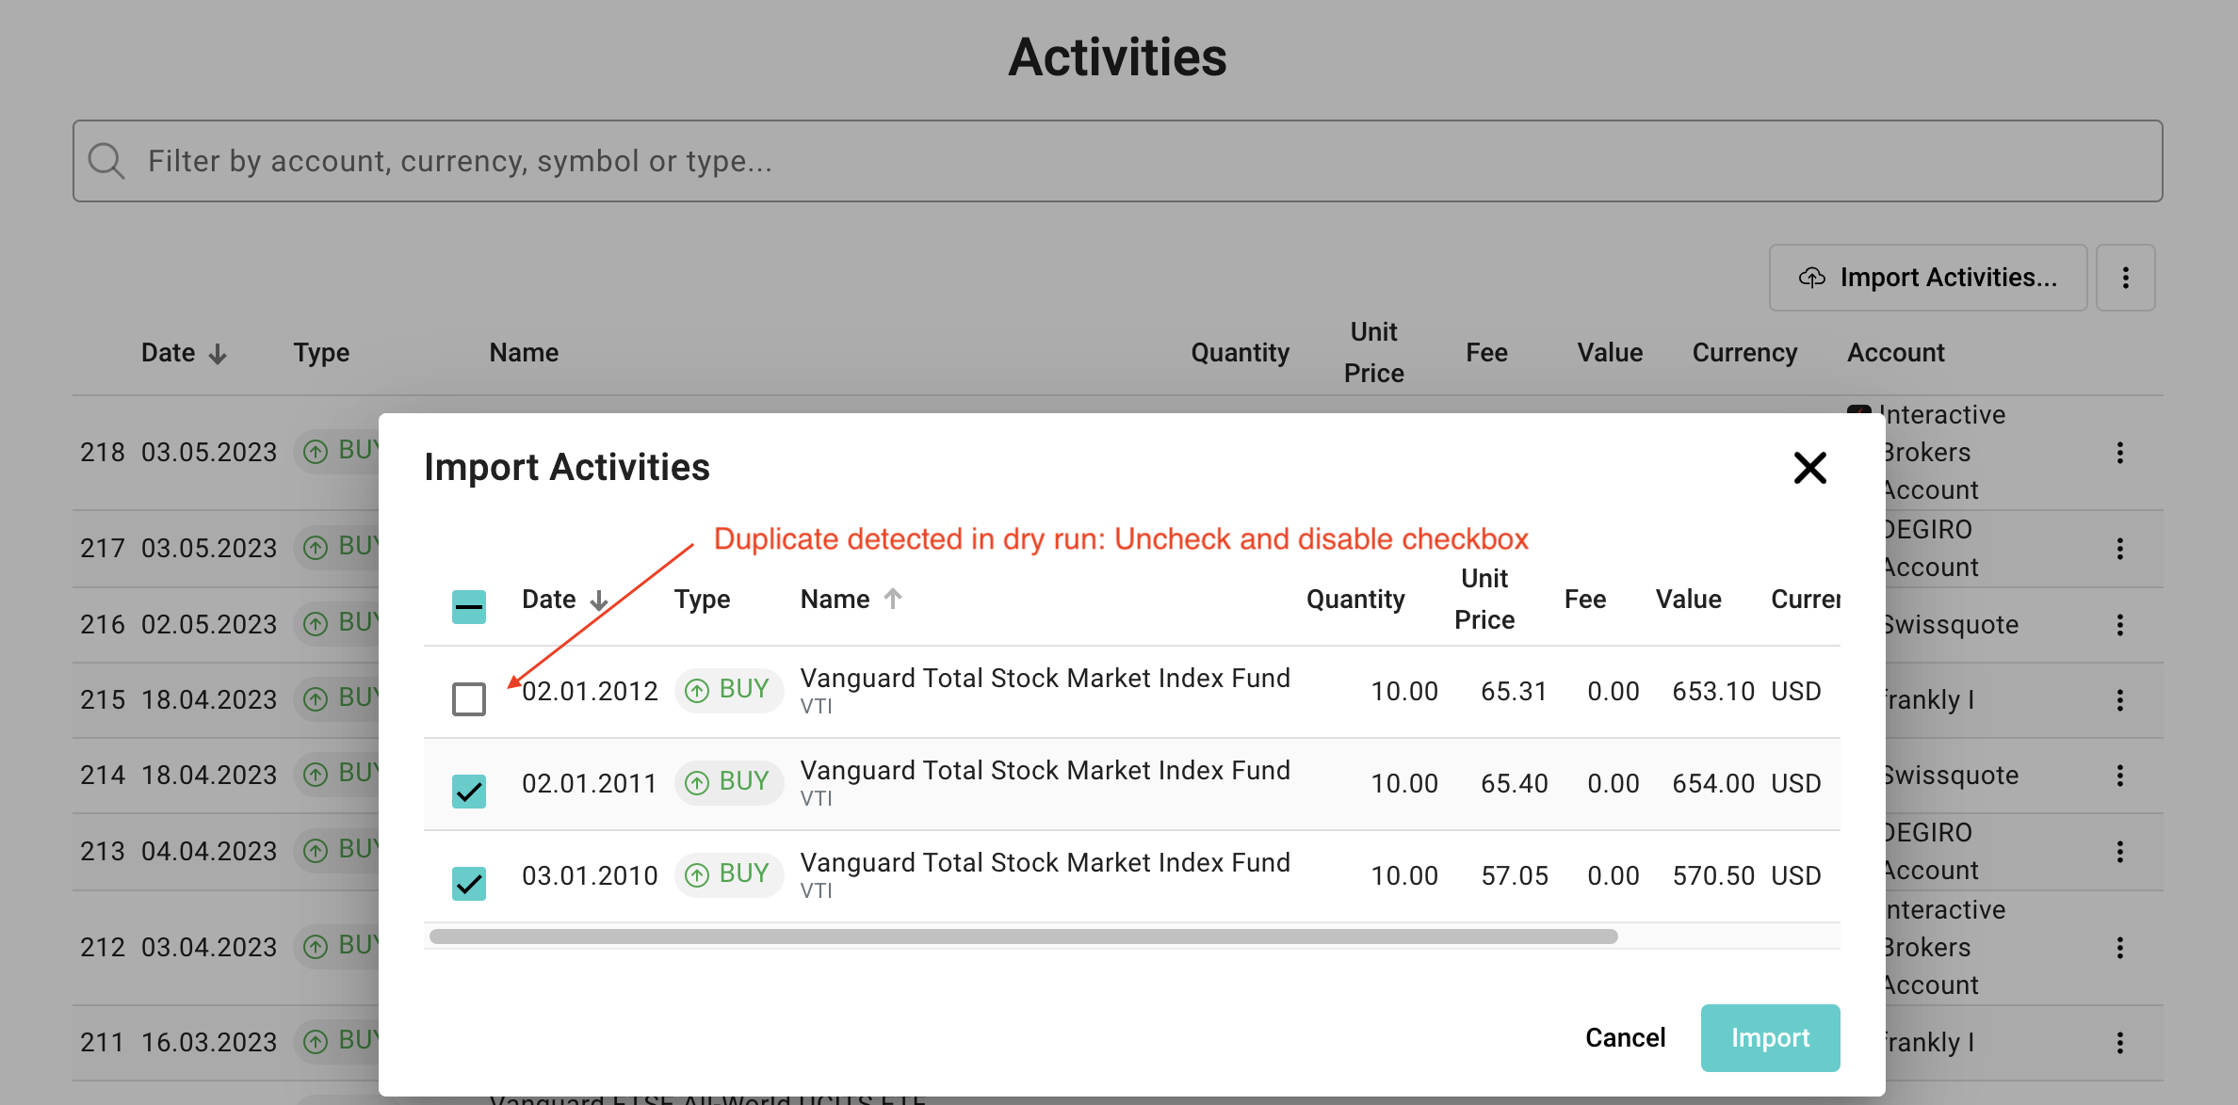
Task: Close the Import Activities dialog
Action: tap(1809, 468)
